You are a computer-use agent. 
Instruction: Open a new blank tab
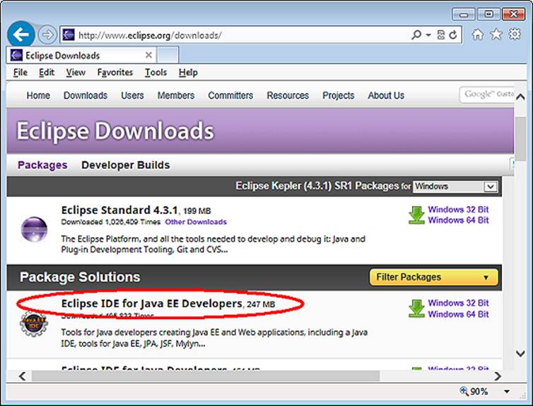click(168, 55)
